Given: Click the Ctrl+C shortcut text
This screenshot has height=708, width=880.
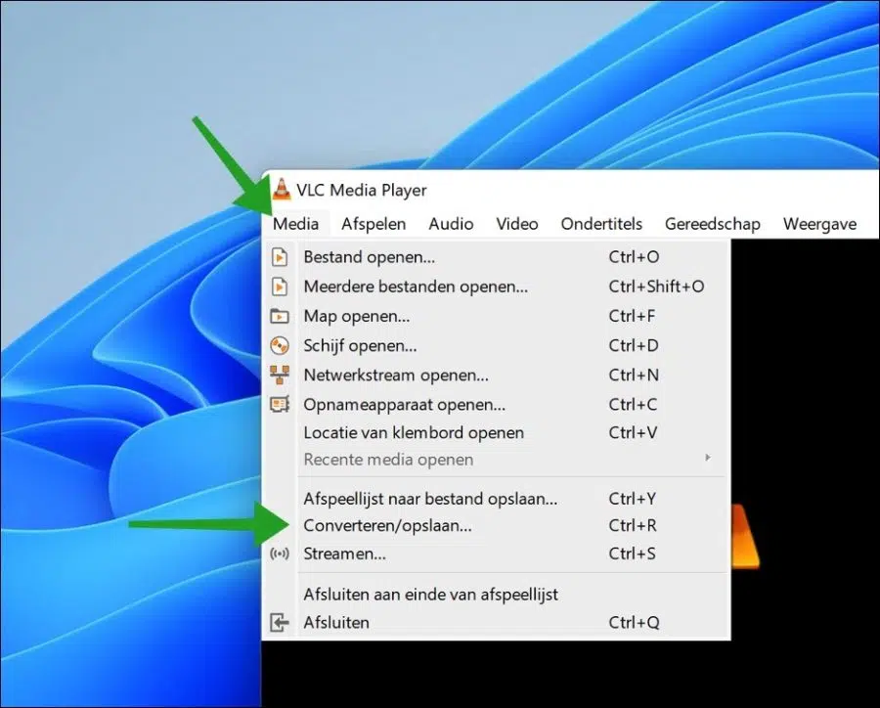Looking at the screenshot, I should tap(633, 404).
